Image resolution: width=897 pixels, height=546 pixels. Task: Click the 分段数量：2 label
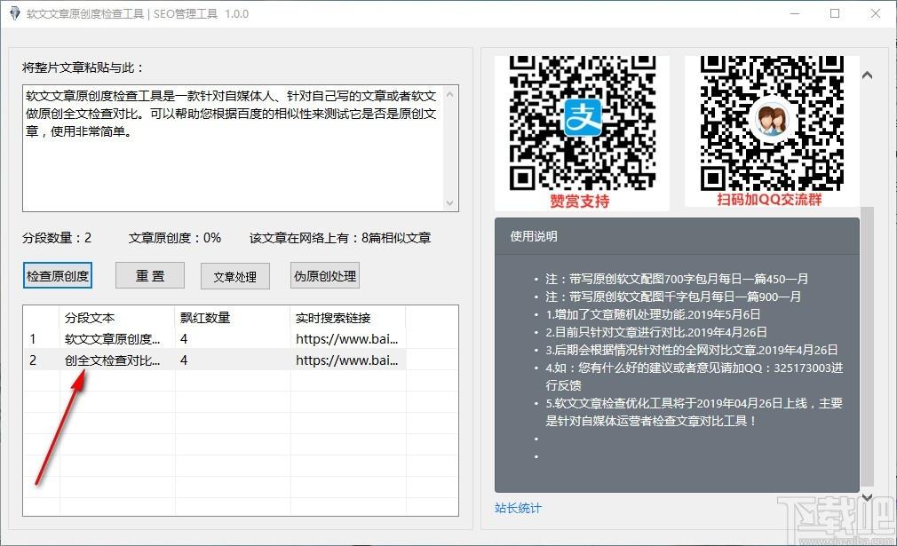(x=57, y=238)
